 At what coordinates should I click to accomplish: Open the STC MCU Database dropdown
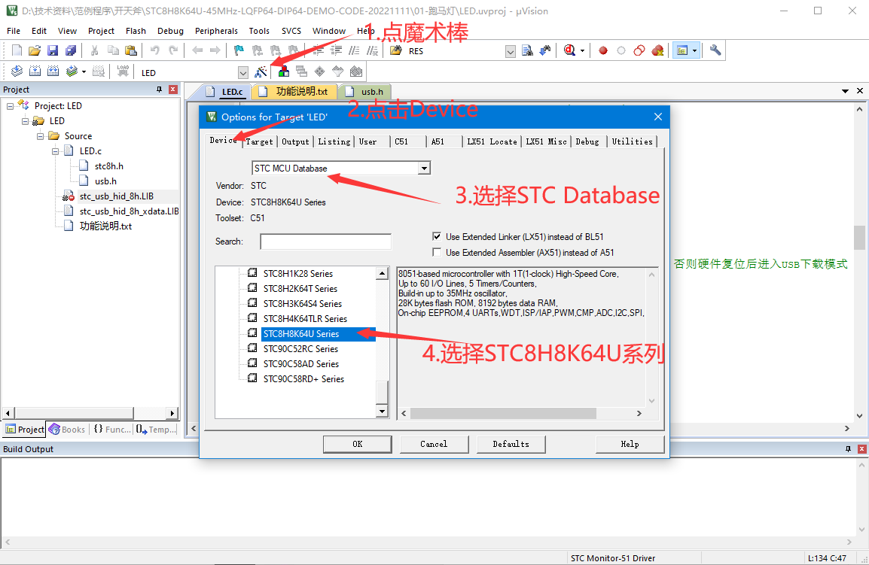pos(424,168)
